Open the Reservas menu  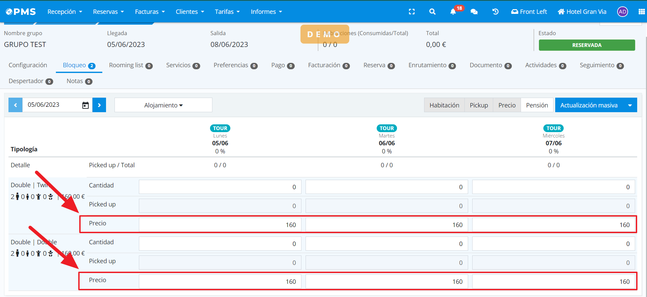pyautogui.click(x=108, y=12)
